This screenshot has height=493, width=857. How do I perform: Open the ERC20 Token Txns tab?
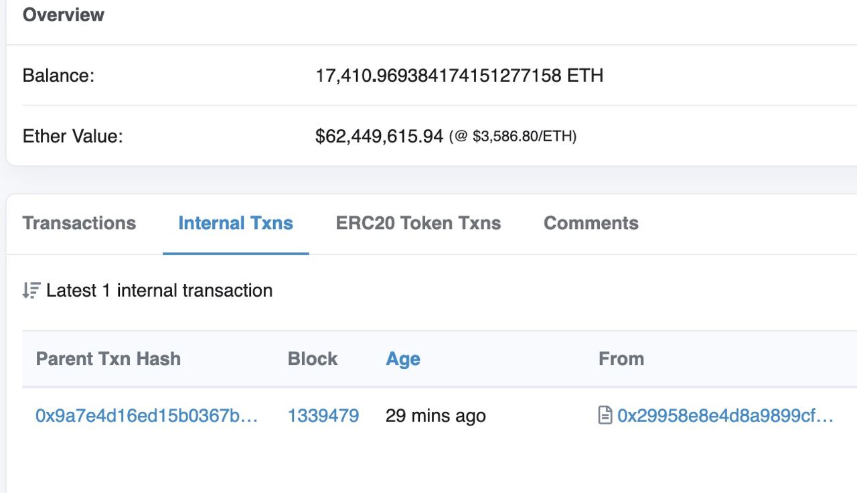tap(418, 223)
